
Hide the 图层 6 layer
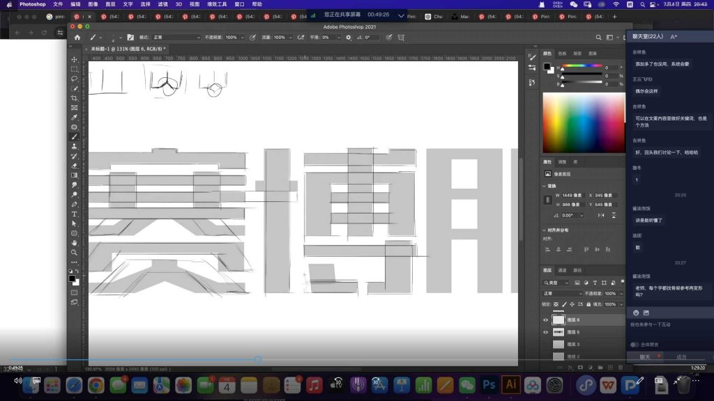pyautogui.click(x=545, y=320)
